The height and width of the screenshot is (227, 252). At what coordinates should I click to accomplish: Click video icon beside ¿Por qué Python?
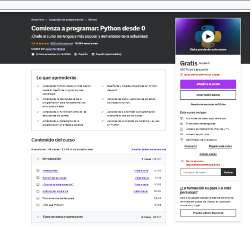(38, 205)
